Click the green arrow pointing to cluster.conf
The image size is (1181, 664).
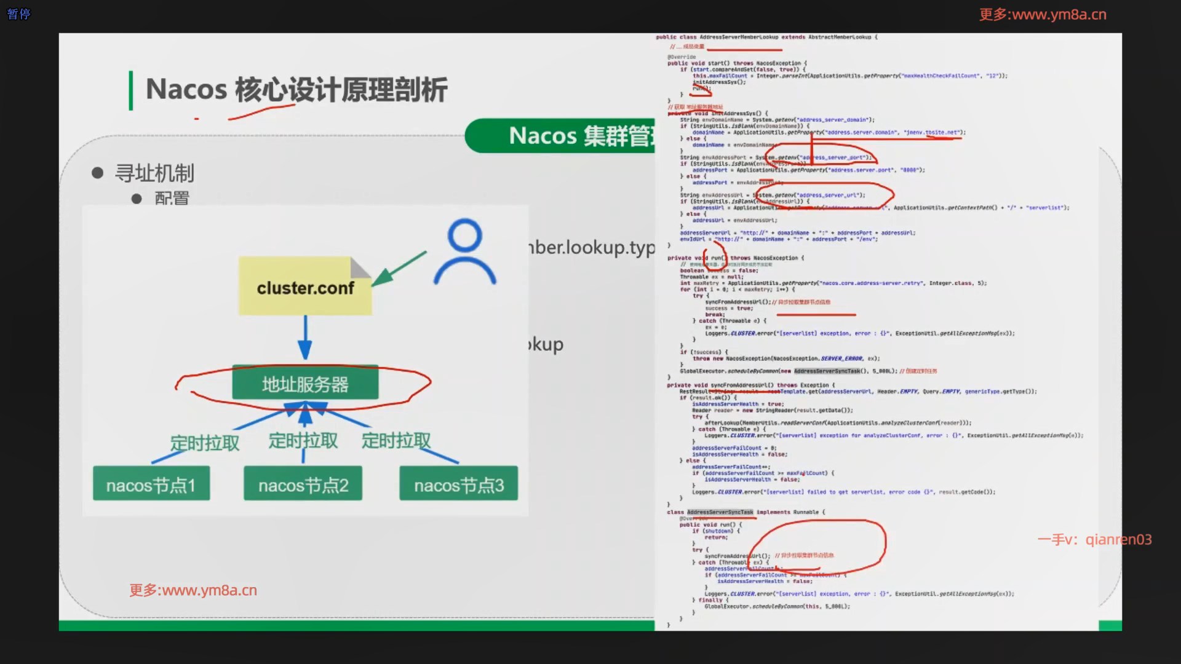tap(399, 268)
